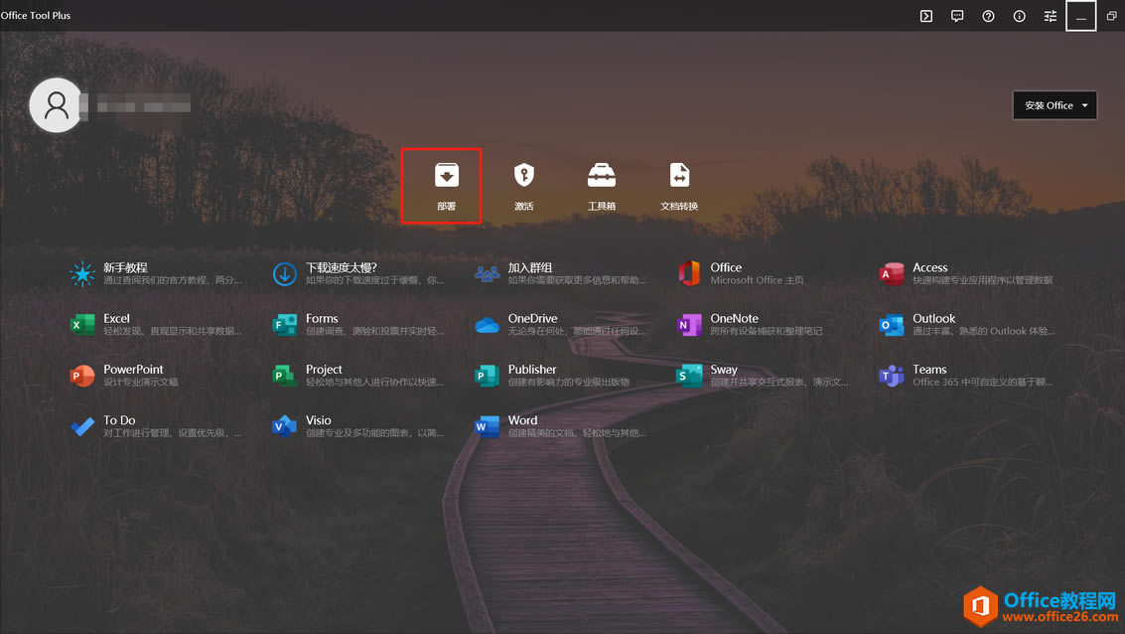Click the Project app icon

tap(285, 376)
